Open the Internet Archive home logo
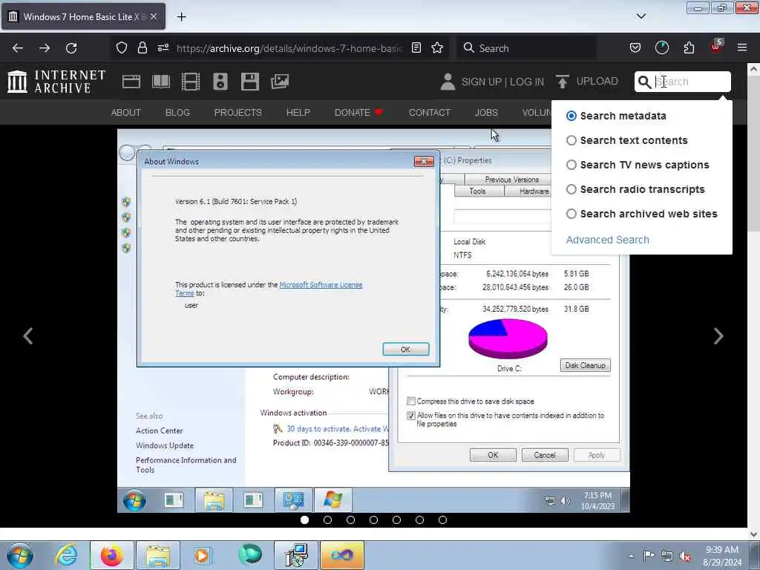Image resolution: width=760 pixels, height=570 pixels. pyautogui.click(x=56, y=82)
